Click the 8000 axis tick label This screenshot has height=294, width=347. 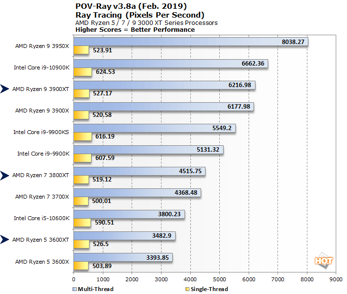[x=307, y=279]
